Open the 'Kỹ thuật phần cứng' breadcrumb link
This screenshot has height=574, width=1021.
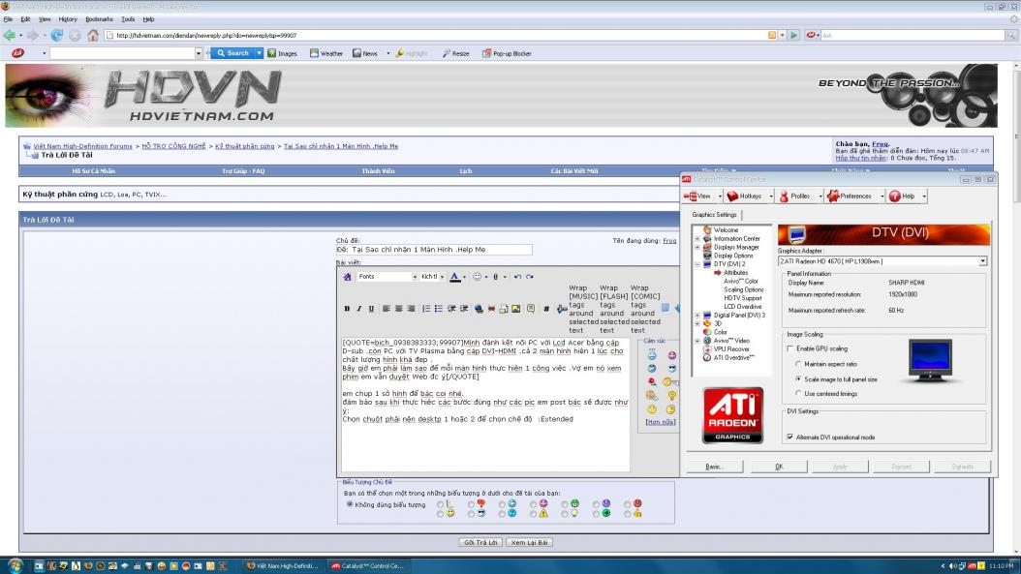(245, 146)
